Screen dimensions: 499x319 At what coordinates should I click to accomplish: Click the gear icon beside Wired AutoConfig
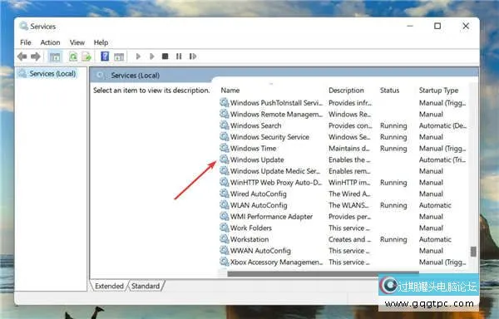pyautogui.click(x=225, y=194)
